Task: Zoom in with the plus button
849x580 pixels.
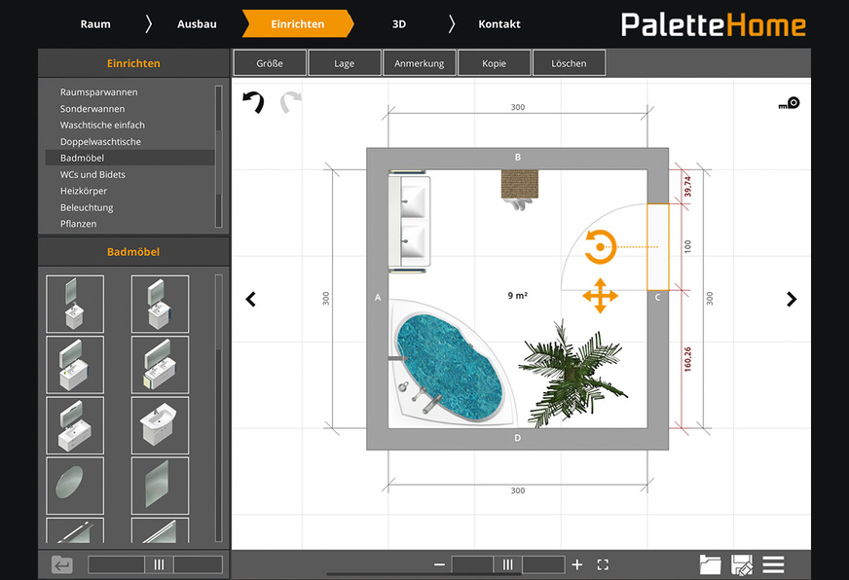Action: click(577, 564)
